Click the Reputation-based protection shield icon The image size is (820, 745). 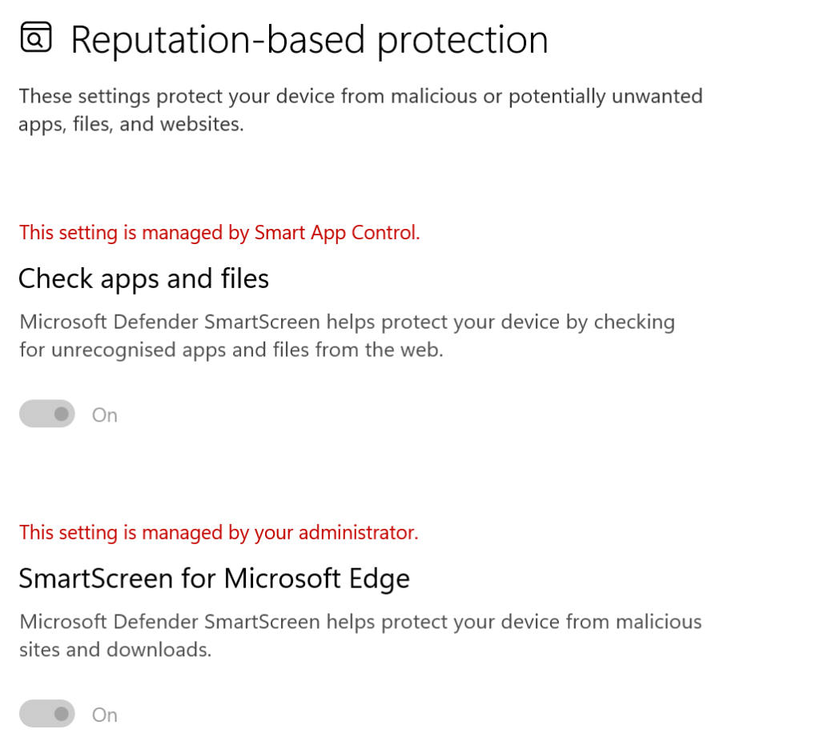pyautogui.click(x=36, y=38)
